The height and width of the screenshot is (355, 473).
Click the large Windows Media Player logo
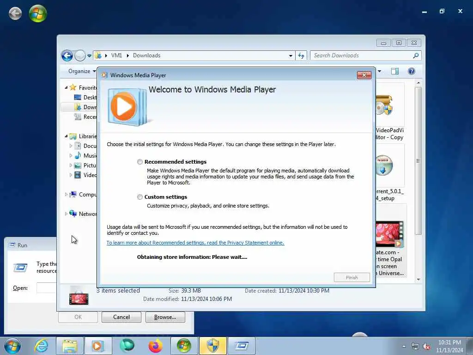click(127, 106)
